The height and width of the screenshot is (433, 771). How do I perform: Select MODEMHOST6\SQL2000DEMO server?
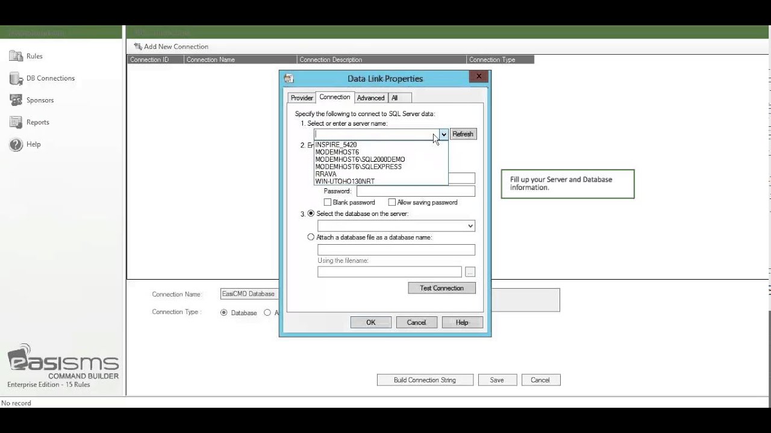(381, 159)
